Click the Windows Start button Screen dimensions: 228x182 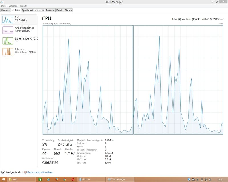pyautogui.click(x=3, y=179)
